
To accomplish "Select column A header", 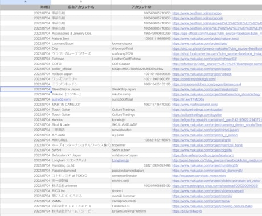I will (x=26, y=2).
